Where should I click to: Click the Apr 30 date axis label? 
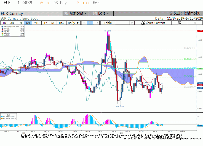click(x=155, y=131)
